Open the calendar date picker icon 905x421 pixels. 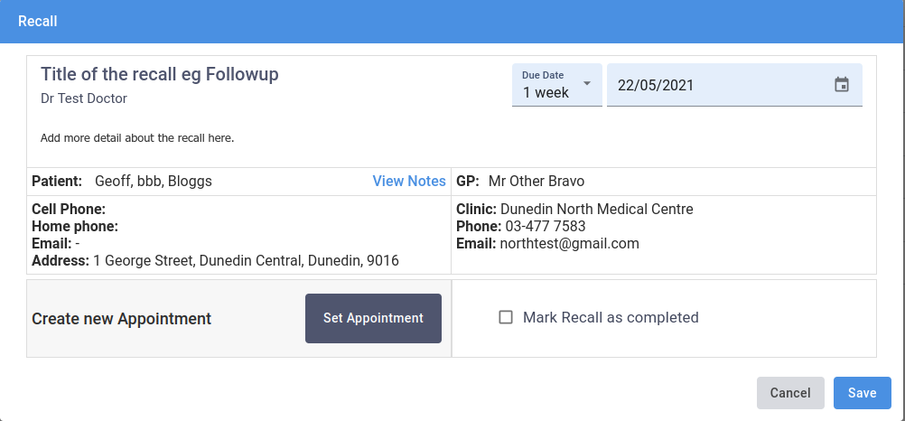pos(841,85)
